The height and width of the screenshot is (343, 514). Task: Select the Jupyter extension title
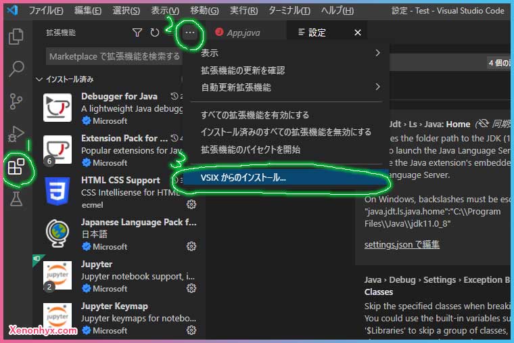pyautogui.click(x=97, y=264)
